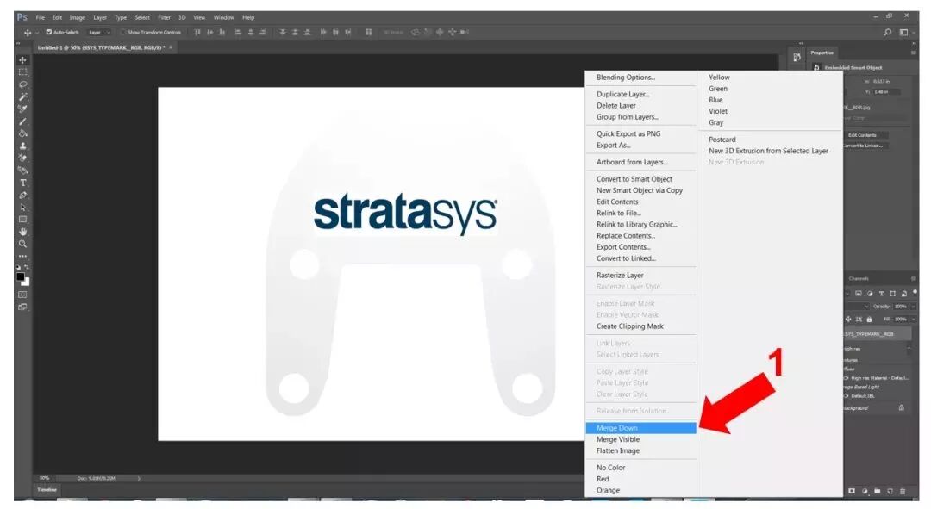Open the Filter menu in menu bar
Image resolution: width=931 pixels, height=509 pixels.
pyautogui.click(x=165, y=17)
